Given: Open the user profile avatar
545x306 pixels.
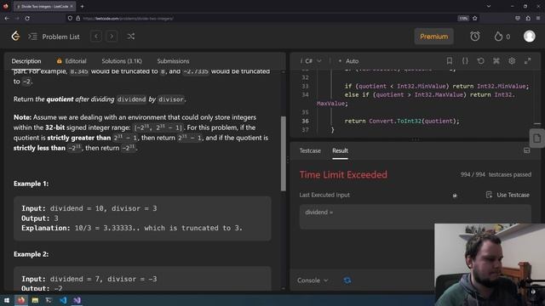Looking at the screenshot, I should point(530,37).
